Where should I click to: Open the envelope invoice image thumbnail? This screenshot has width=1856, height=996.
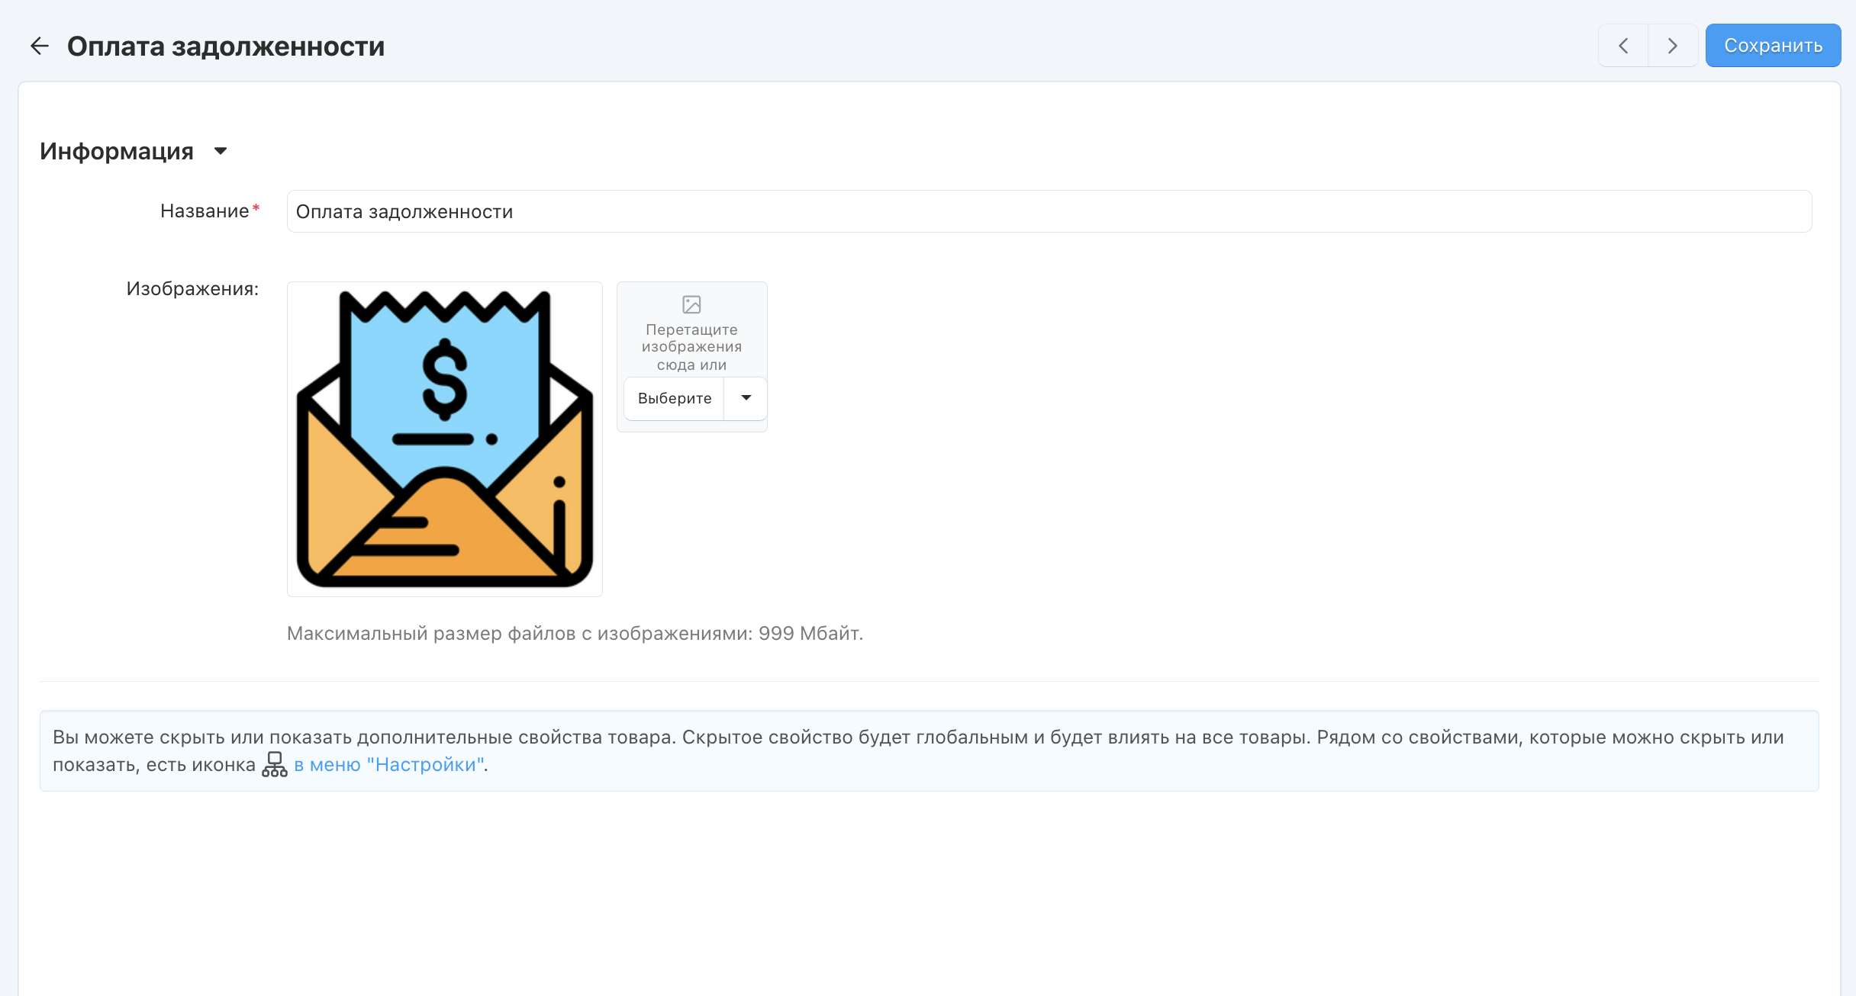(445, 439)
